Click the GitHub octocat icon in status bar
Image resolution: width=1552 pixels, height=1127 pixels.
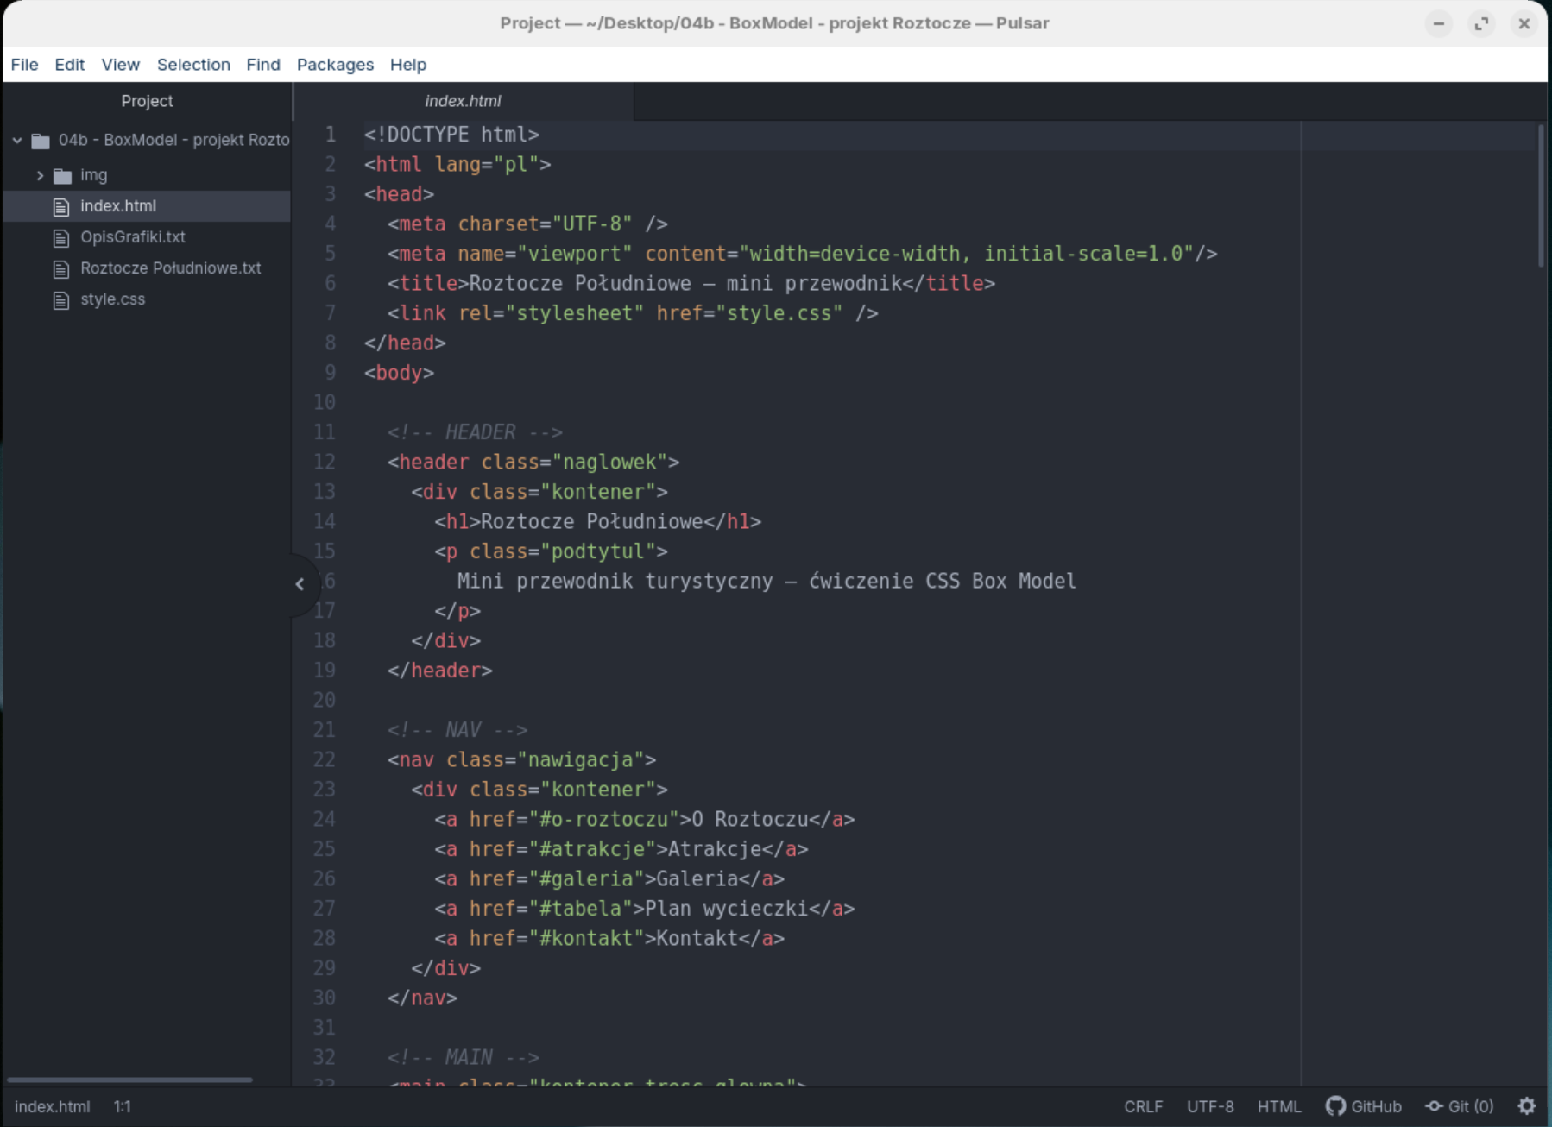[1335, 1106]
